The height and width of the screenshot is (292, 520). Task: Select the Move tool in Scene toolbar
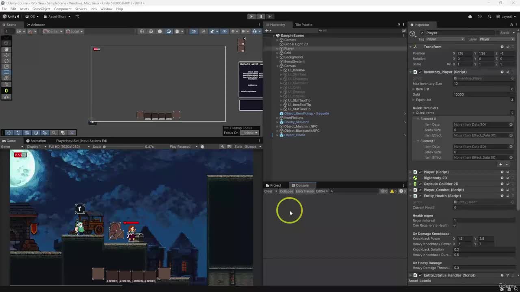(x=6, y=55)
